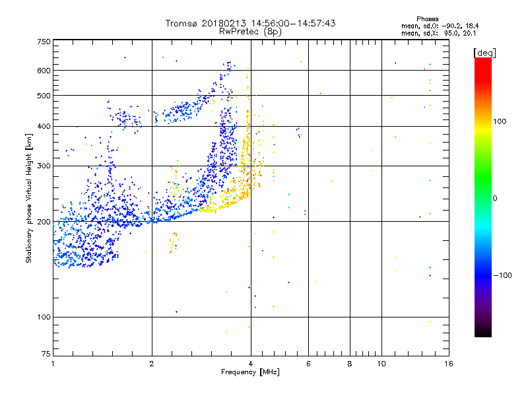Click the colorbar tick label '100'
The width and height of the screenshot is (528, 396).
click(x=500, y=121)
